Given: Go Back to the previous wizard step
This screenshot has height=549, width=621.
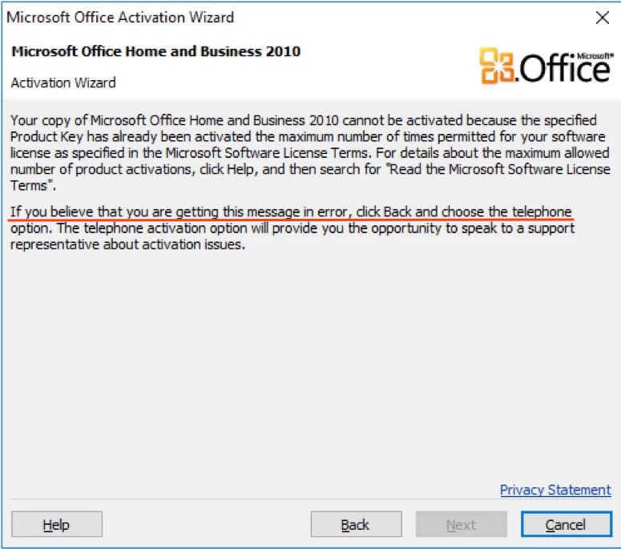Looking at the screenshot, I should [x=355, y=525].
